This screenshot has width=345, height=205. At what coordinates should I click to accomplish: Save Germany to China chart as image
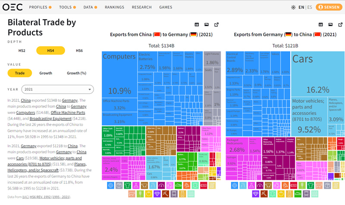[331, 25]
